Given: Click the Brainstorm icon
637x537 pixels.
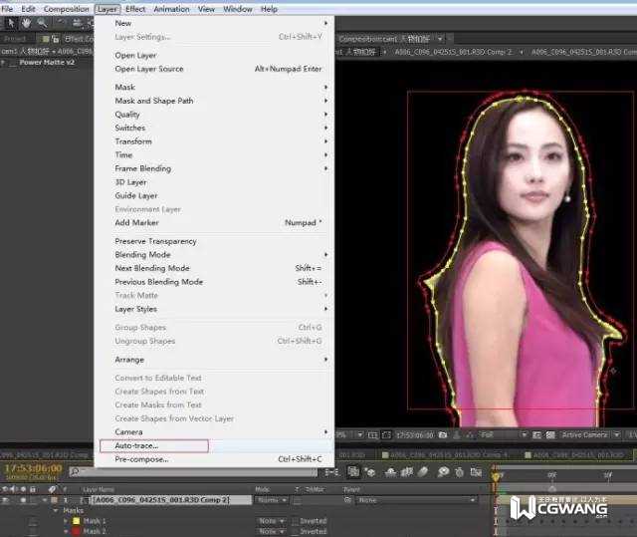Looking at the screenshot, I should tap(443, 472).
